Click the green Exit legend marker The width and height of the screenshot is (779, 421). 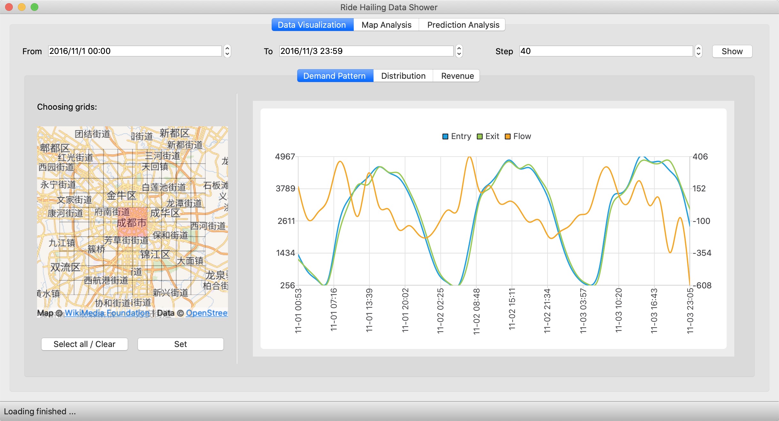click(480, 137)
